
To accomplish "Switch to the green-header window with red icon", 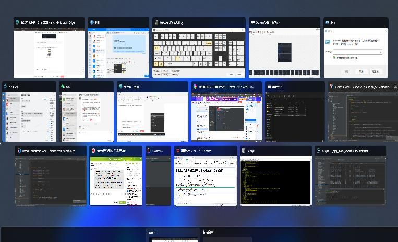I will click(116, 176).
